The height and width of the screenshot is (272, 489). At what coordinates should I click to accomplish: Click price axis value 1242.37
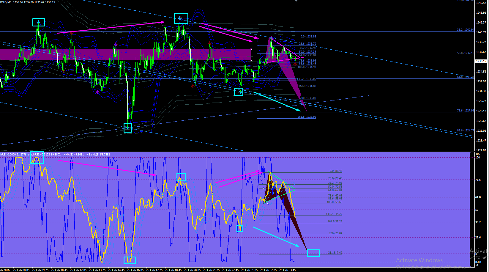[x=481, y=23]
